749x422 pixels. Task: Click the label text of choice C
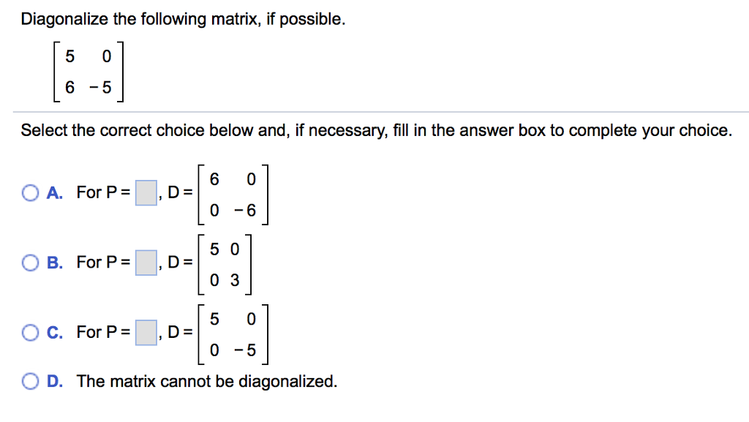pyautogui.click(x=53, y=332)
